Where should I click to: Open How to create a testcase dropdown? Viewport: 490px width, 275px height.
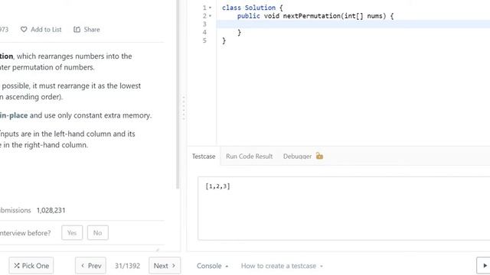282,266
